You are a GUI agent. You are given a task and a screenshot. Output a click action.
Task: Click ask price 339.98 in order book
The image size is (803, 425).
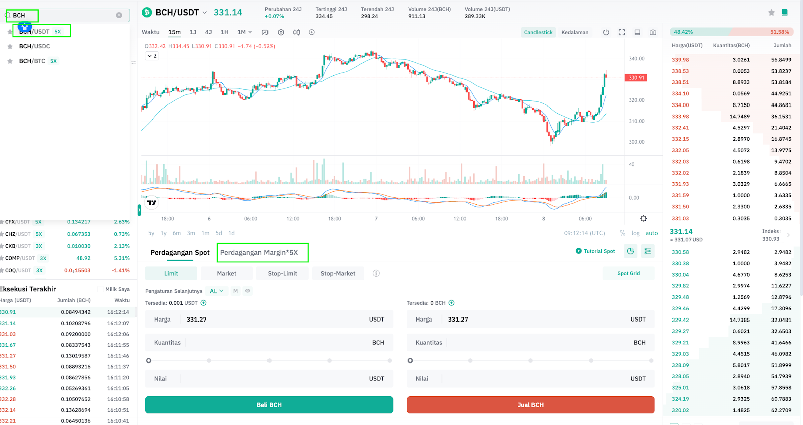680,60
